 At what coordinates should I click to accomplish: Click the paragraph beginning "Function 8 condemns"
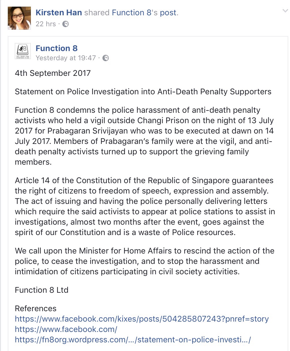click(x=144, y=136)
